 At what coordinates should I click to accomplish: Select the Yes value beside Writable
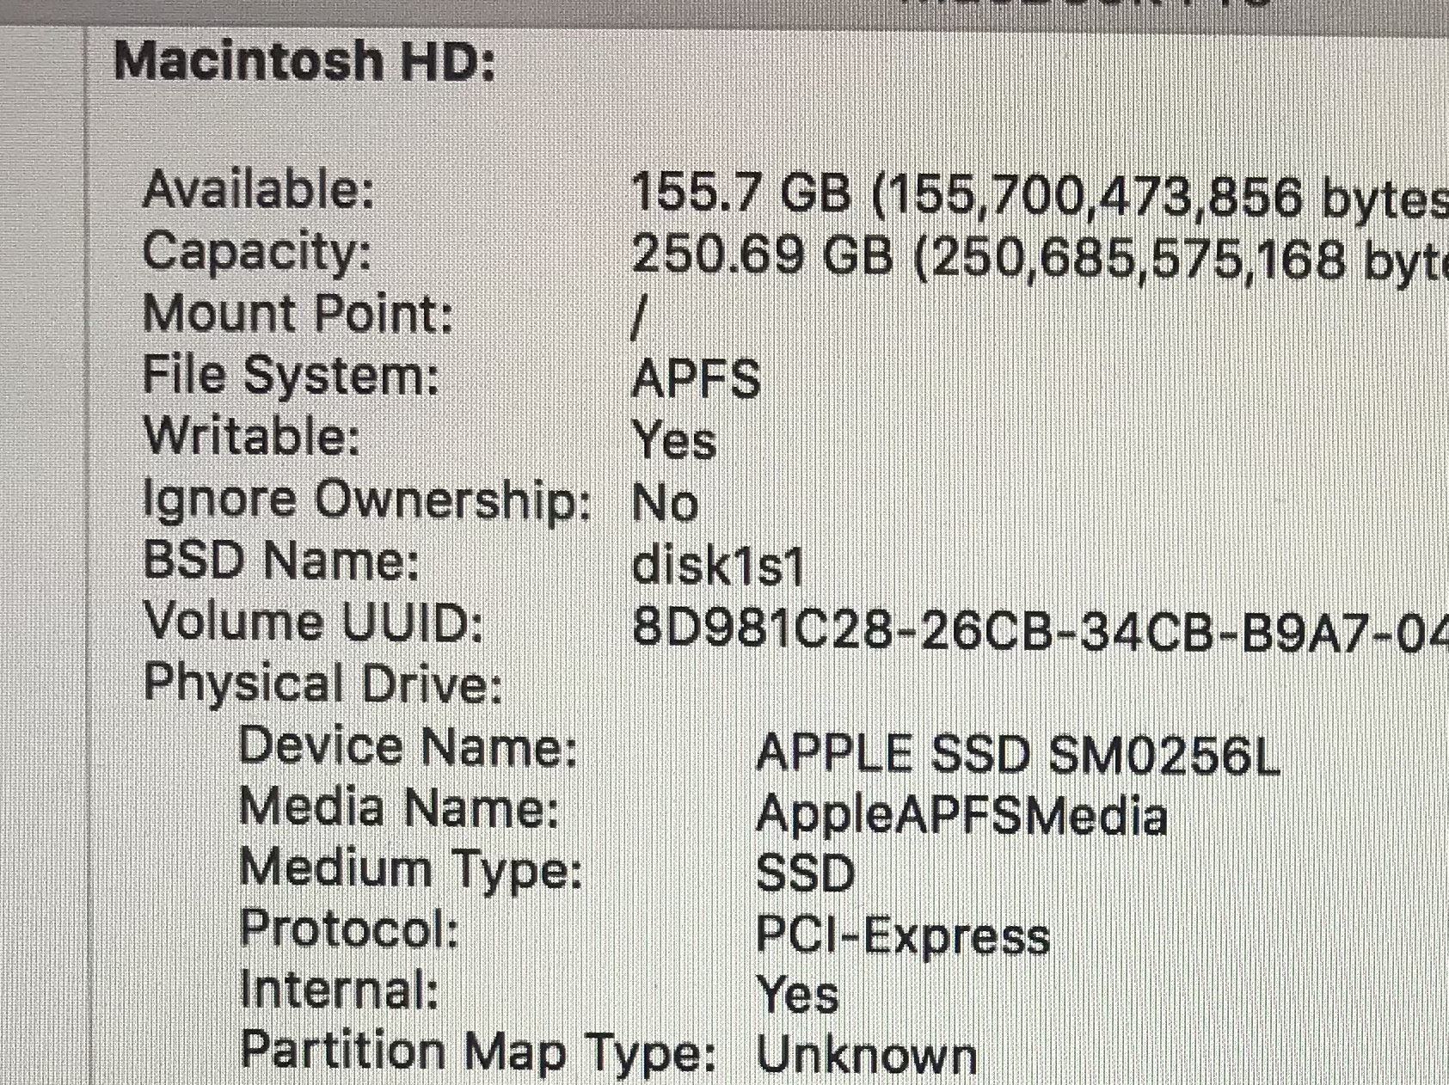pos(674,440)
